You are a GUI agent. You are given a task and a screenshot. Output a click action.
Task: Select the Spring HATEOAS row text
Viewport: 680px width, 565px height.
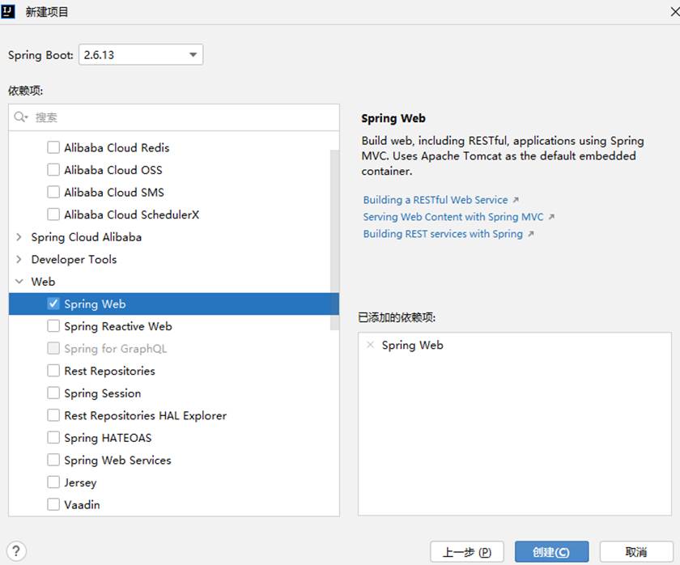pyautogui.click(x=108, y=438)
